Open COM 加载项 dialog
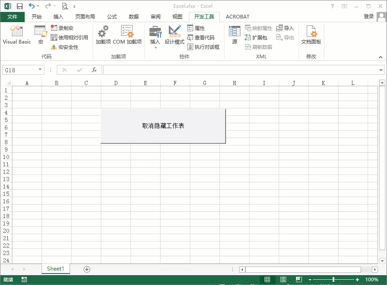This screenshot has width=387, height=285. (x=127, y=35)
